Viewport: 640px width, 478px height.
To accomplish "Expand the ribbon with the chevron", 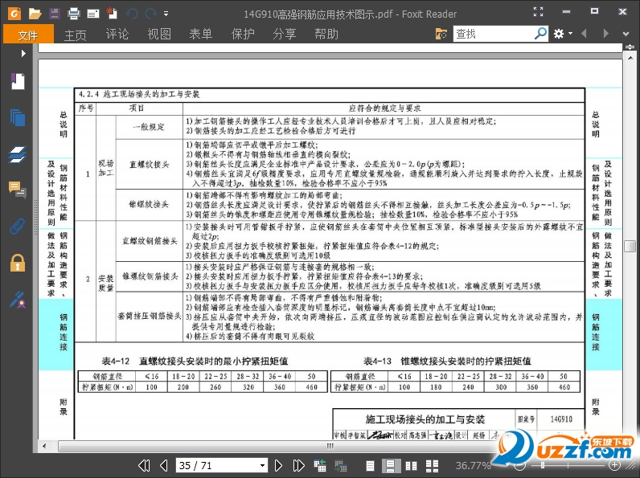I will click(626, 34).
